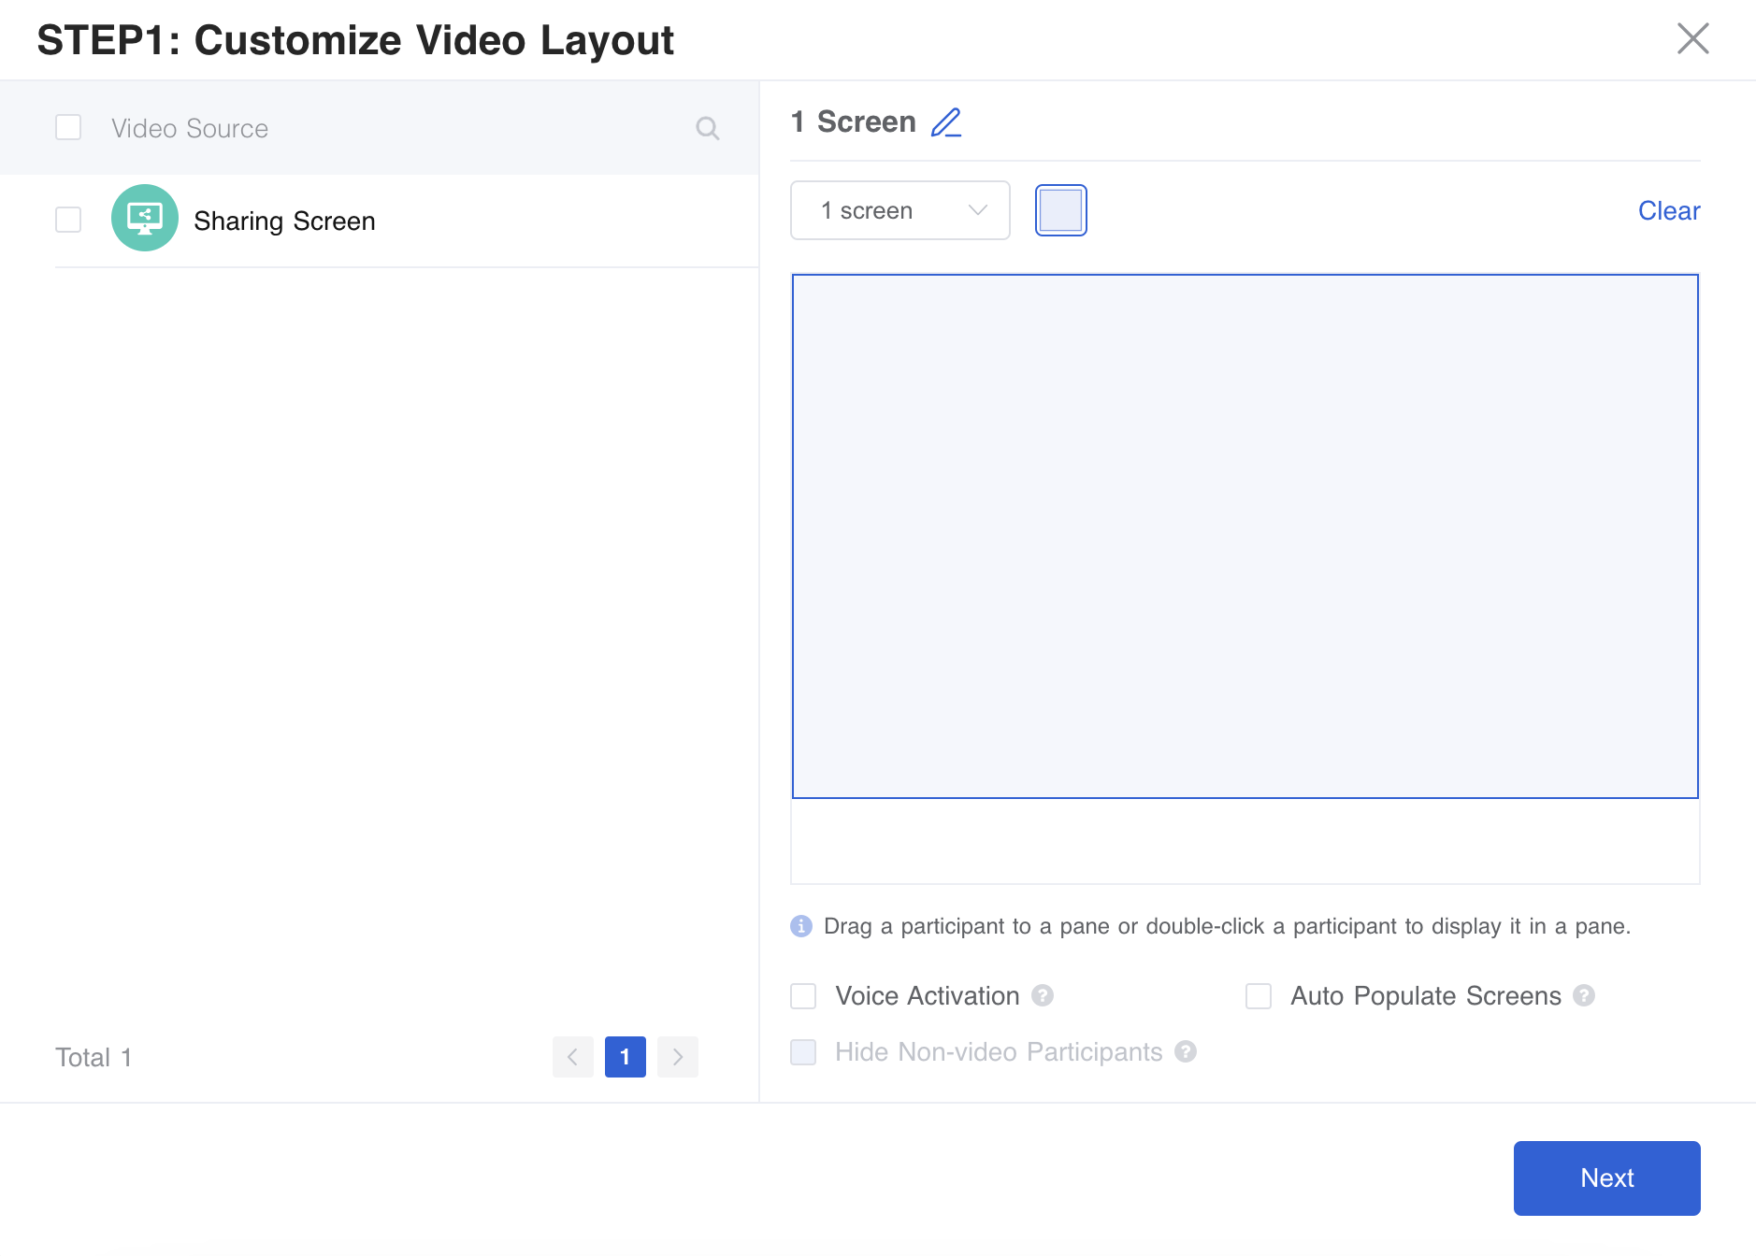Open the 1 screen dropdown

coord(900,210)
